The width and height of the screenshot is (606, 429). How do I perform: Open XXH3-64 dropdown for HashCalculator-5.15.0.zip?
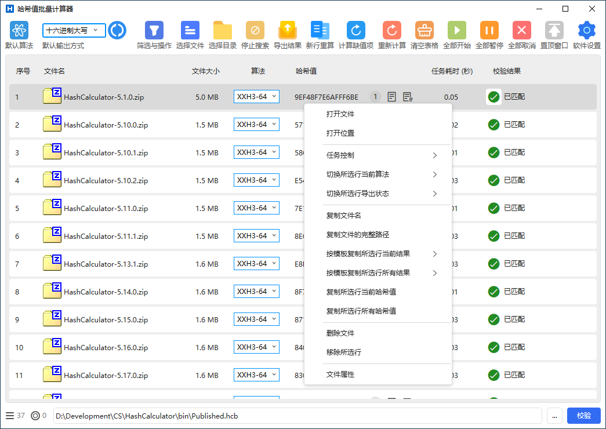(256, 319)
